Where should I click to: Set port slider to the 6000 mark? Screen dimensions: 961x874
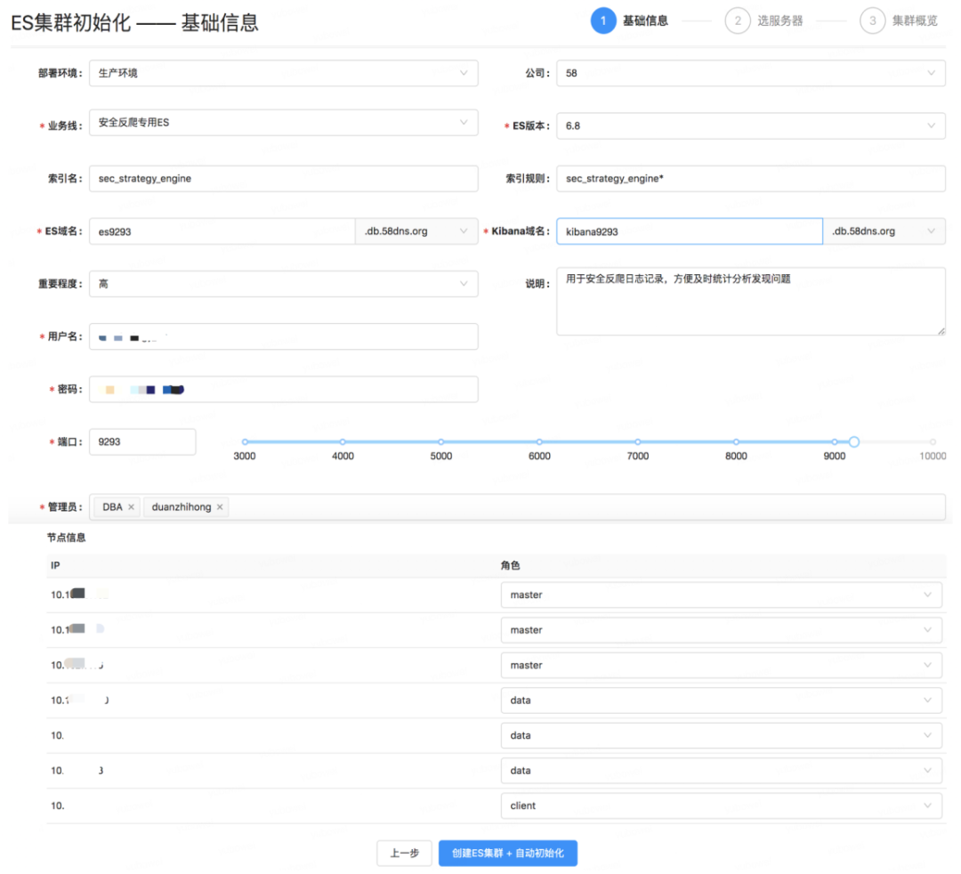(539, 441)
